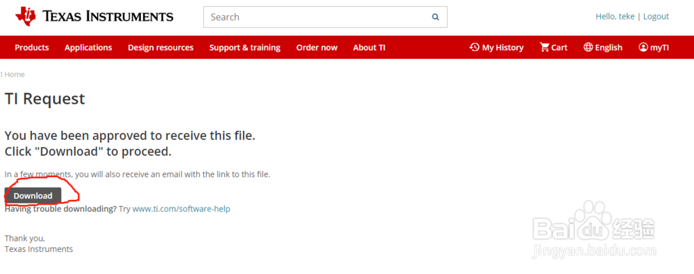Open the Products menu
Screen dimensions: 694x274
32,48
